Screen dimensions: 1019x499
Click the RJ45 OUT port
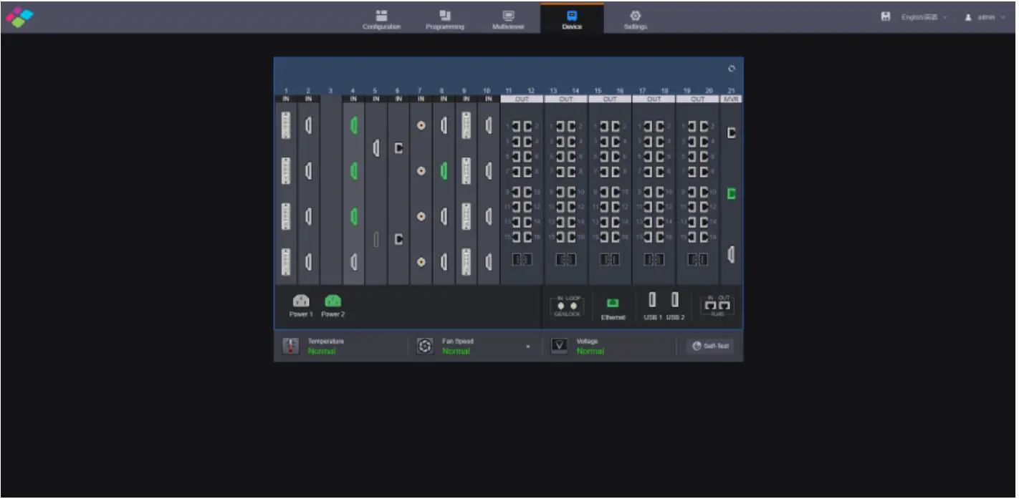pyautogui.click(x=725, y=306)
